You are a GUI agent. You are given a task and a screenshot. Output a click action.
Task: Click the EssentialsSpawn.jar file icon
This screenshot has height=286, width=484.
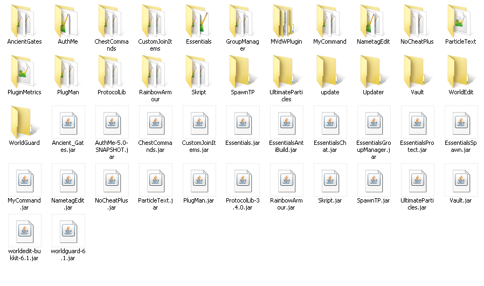(x=461, y=122)
